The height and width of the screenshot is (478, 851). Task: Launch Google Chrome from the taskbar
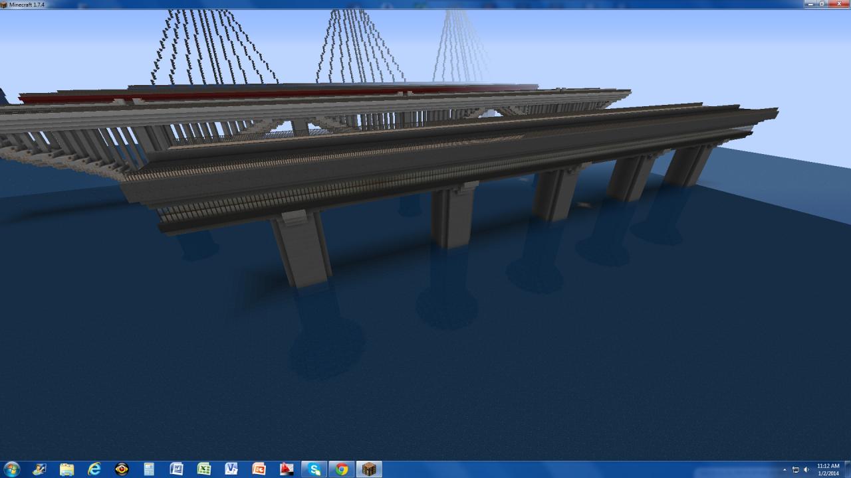tap(342, 469)
